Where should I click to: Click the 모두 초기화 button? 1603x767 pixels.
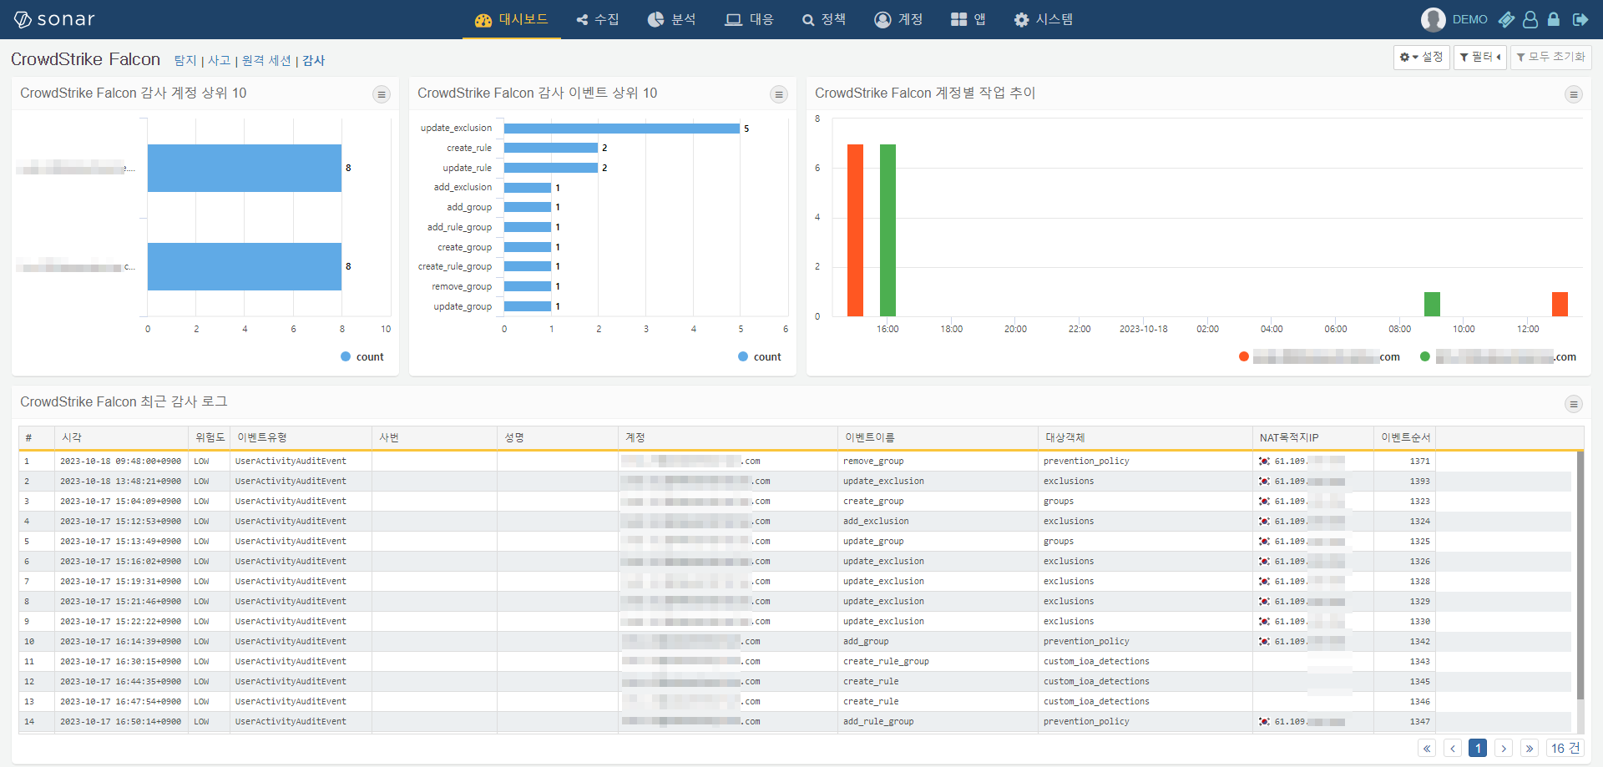click(1550, 57)
